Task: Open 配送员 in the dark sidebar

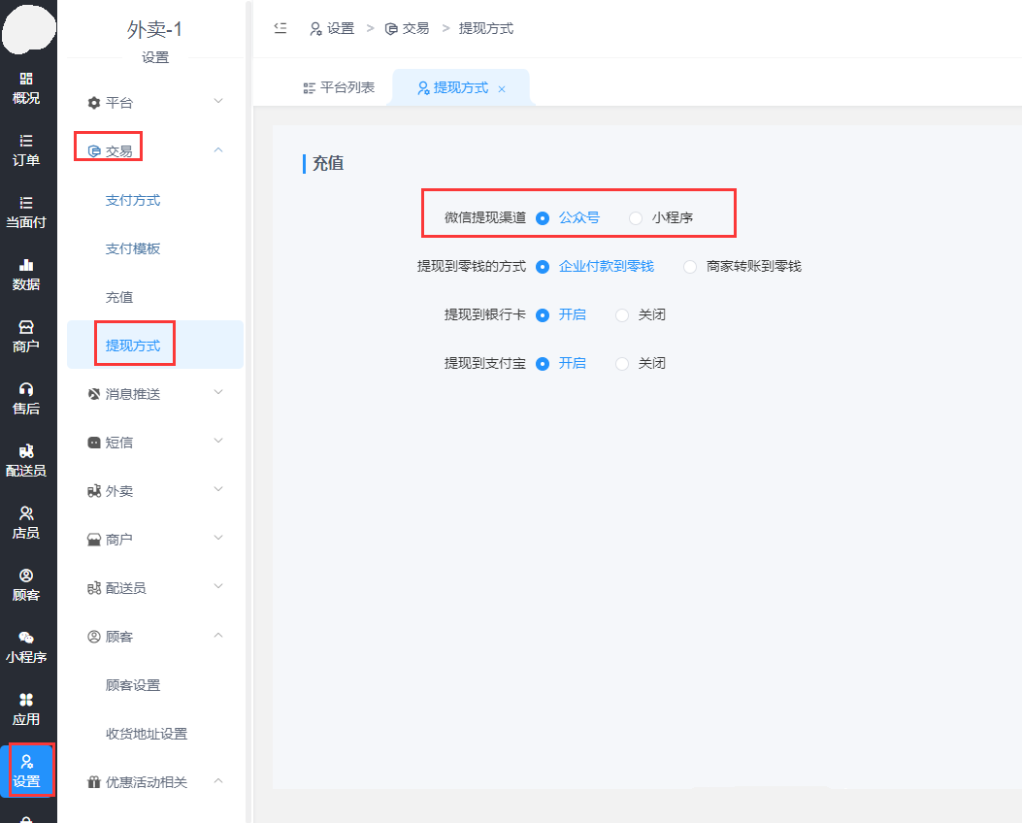Action: tap(26, 461)
